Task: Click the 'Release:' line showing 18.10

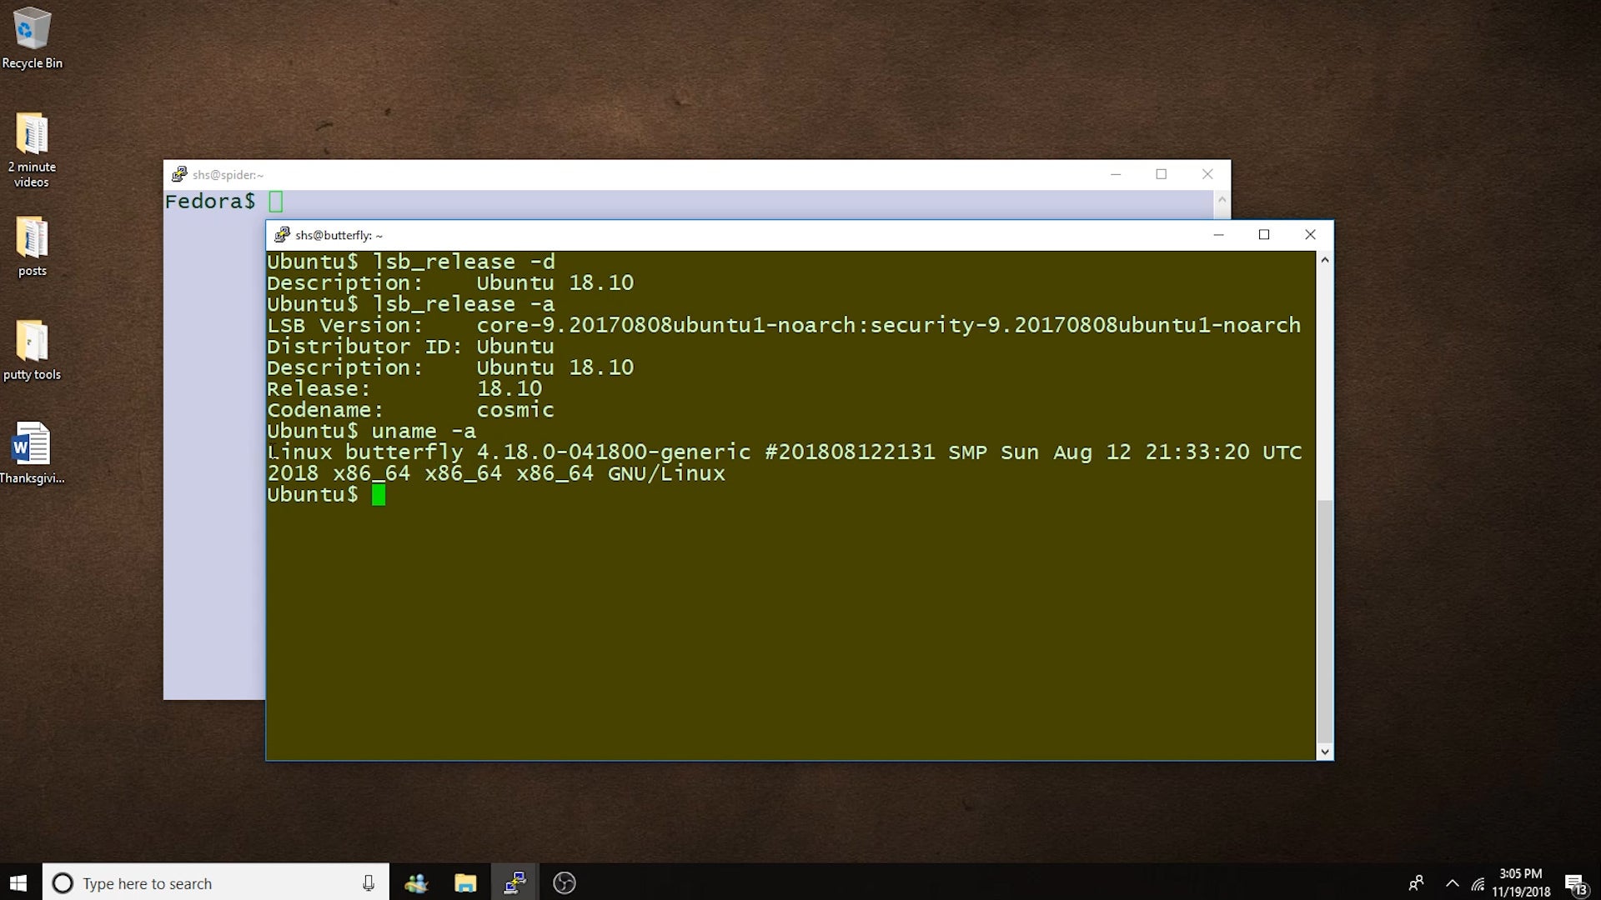Action: (404, 388)
